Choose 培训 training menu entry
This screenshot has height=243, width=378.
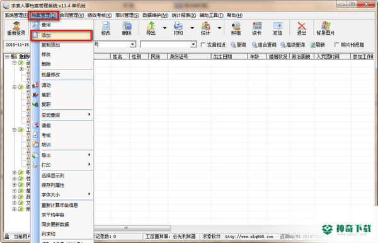point(62,145)
